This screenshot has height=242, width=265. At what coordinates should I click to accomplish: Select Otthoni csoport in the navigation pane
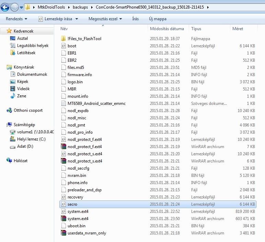pos(28,110)
